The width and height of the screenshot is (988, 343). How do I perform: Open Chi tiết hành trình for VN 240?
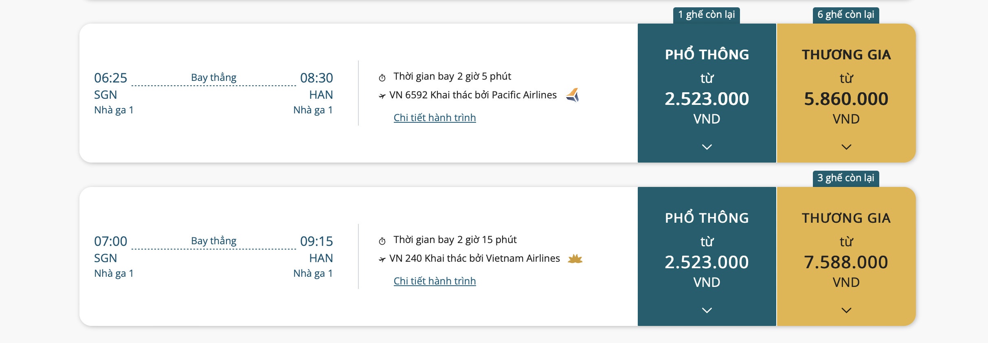pyautogui.click(x=435, y=281)
